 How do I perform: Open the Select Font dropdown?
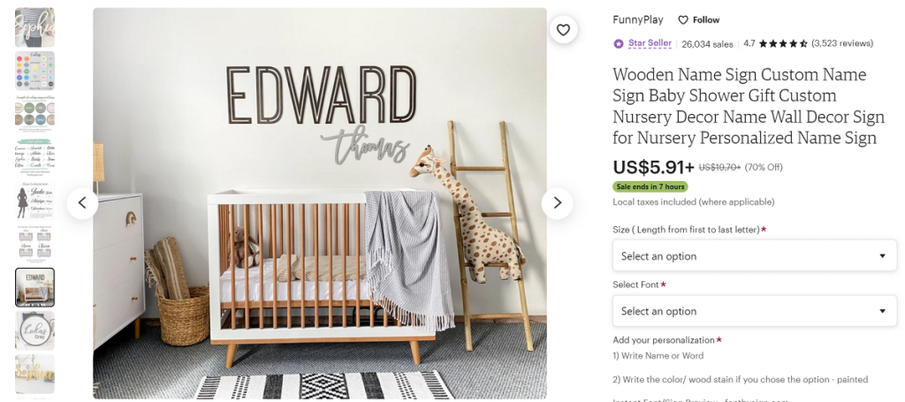[755, 311]
